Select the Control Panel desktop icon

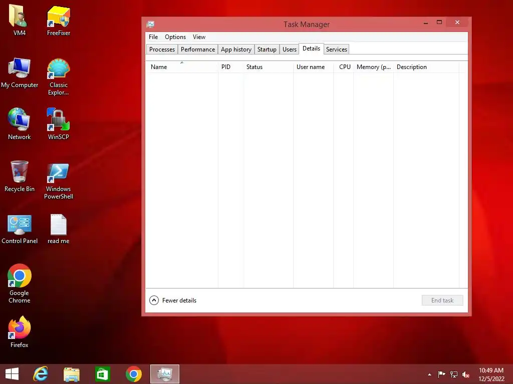tap(20, 229)
